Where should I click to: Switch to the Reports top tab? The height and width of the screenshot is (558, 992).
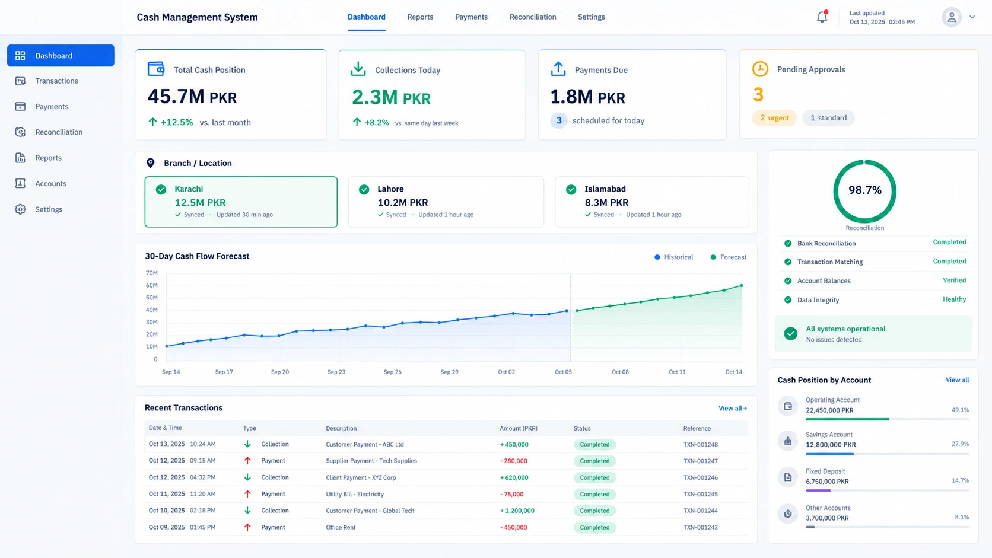pos(420,17)
